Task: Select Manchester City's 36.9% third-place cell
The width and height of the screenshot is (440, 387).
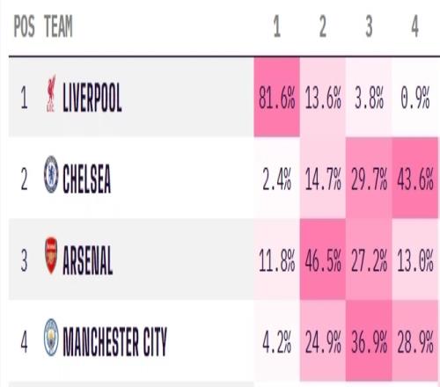Action: (x=369, y=341)
